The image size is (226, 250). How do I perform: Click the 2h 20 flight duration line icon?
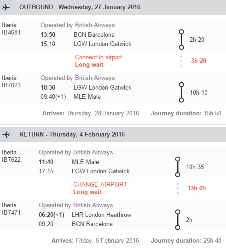coord(181,40)
